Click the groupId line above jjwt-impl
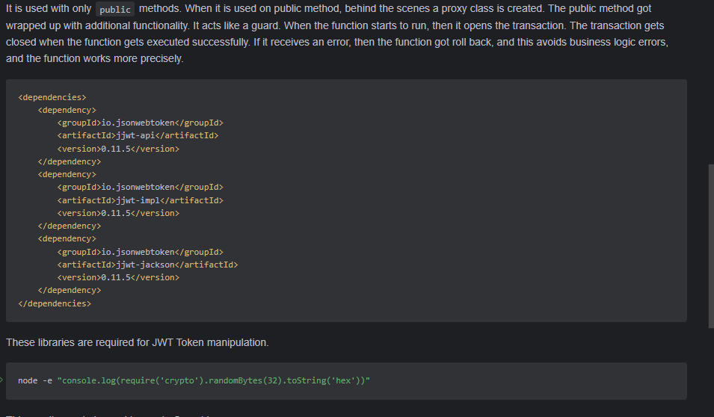Screen dimensions: 714x417 [x=141, y=187]
